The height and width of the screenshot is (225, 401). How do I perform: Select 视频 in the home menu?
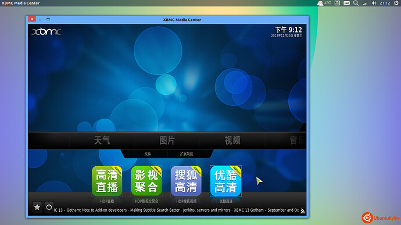click(x=232, y=140)
